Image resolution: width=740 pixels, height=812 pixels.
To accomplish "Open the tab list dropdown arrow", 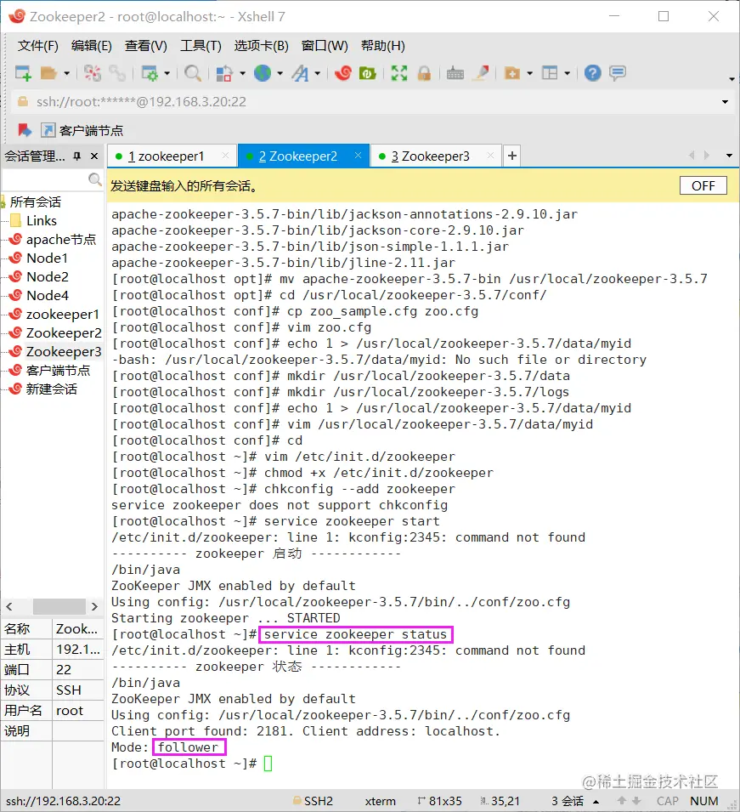I will coord(729,156).
